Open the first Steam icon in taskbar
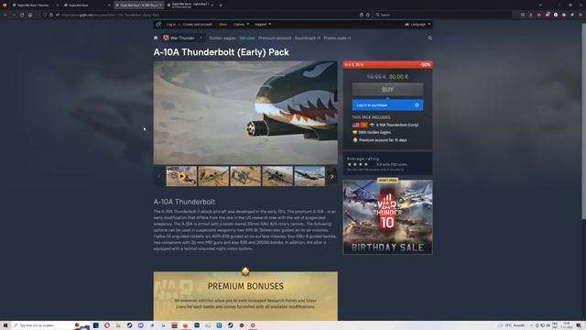Image resolution: width=586 pixels, height=330 pixels. tap(129, 325)
